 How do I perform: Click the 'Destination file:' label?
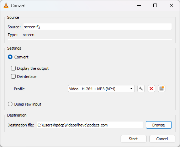pos(21,125)
